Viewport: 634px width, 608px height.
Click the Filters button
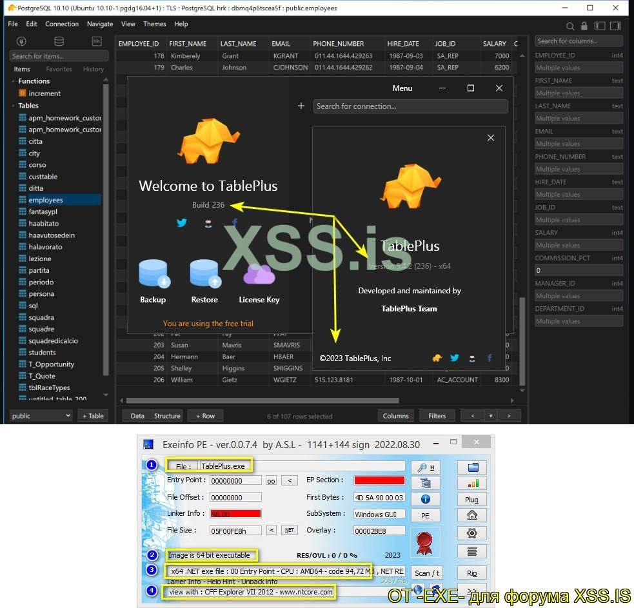click(437, 416)
